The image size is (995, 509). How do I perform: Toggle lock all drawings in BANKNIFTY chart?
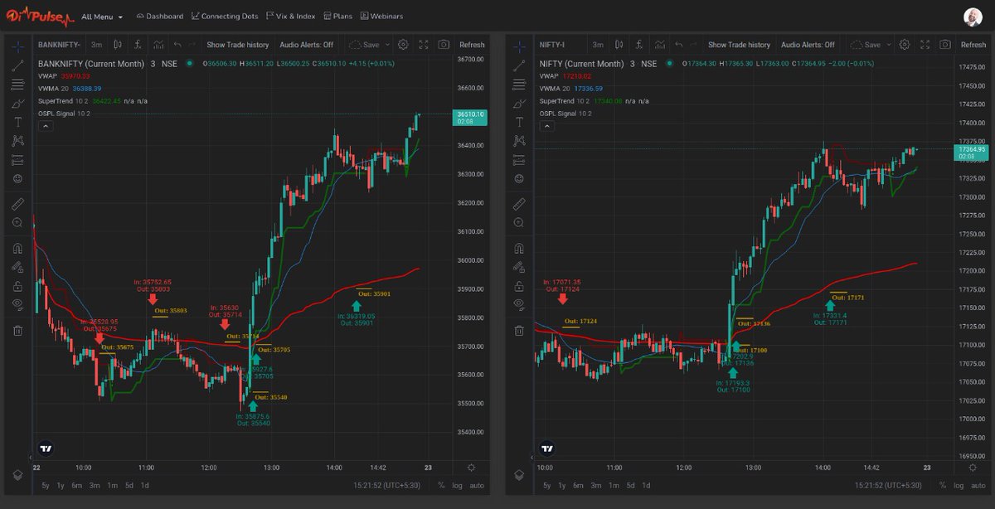[x=17, y=286]
